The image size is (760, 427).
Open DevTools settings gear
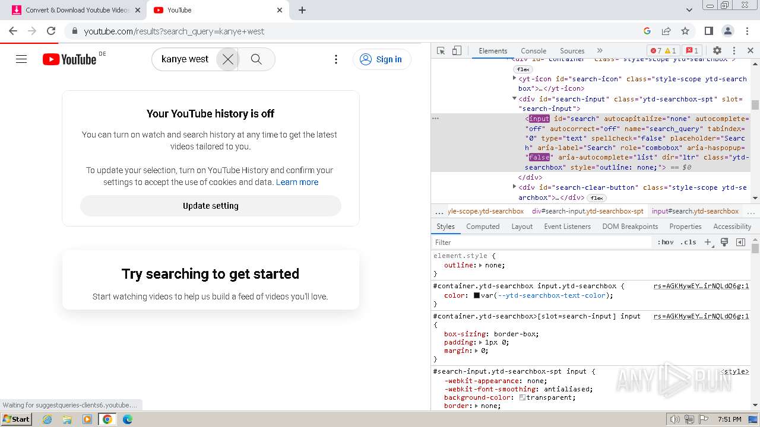(717, 50)
